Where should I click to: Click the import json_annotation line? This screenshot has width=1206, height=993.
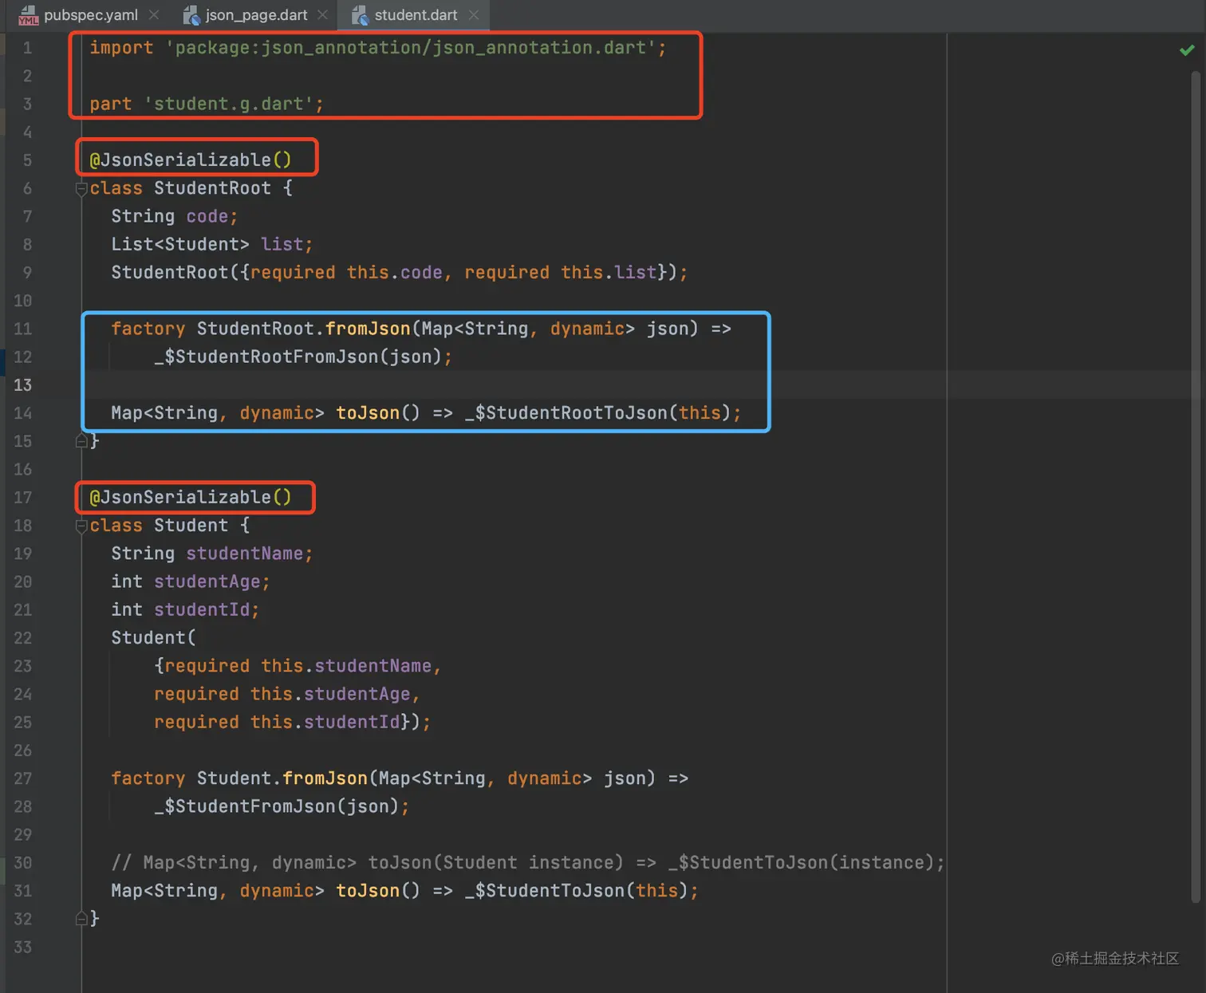377,48
